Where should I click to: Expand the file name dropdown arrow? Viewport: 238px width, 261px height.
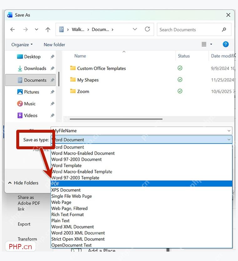coord(229,131)
